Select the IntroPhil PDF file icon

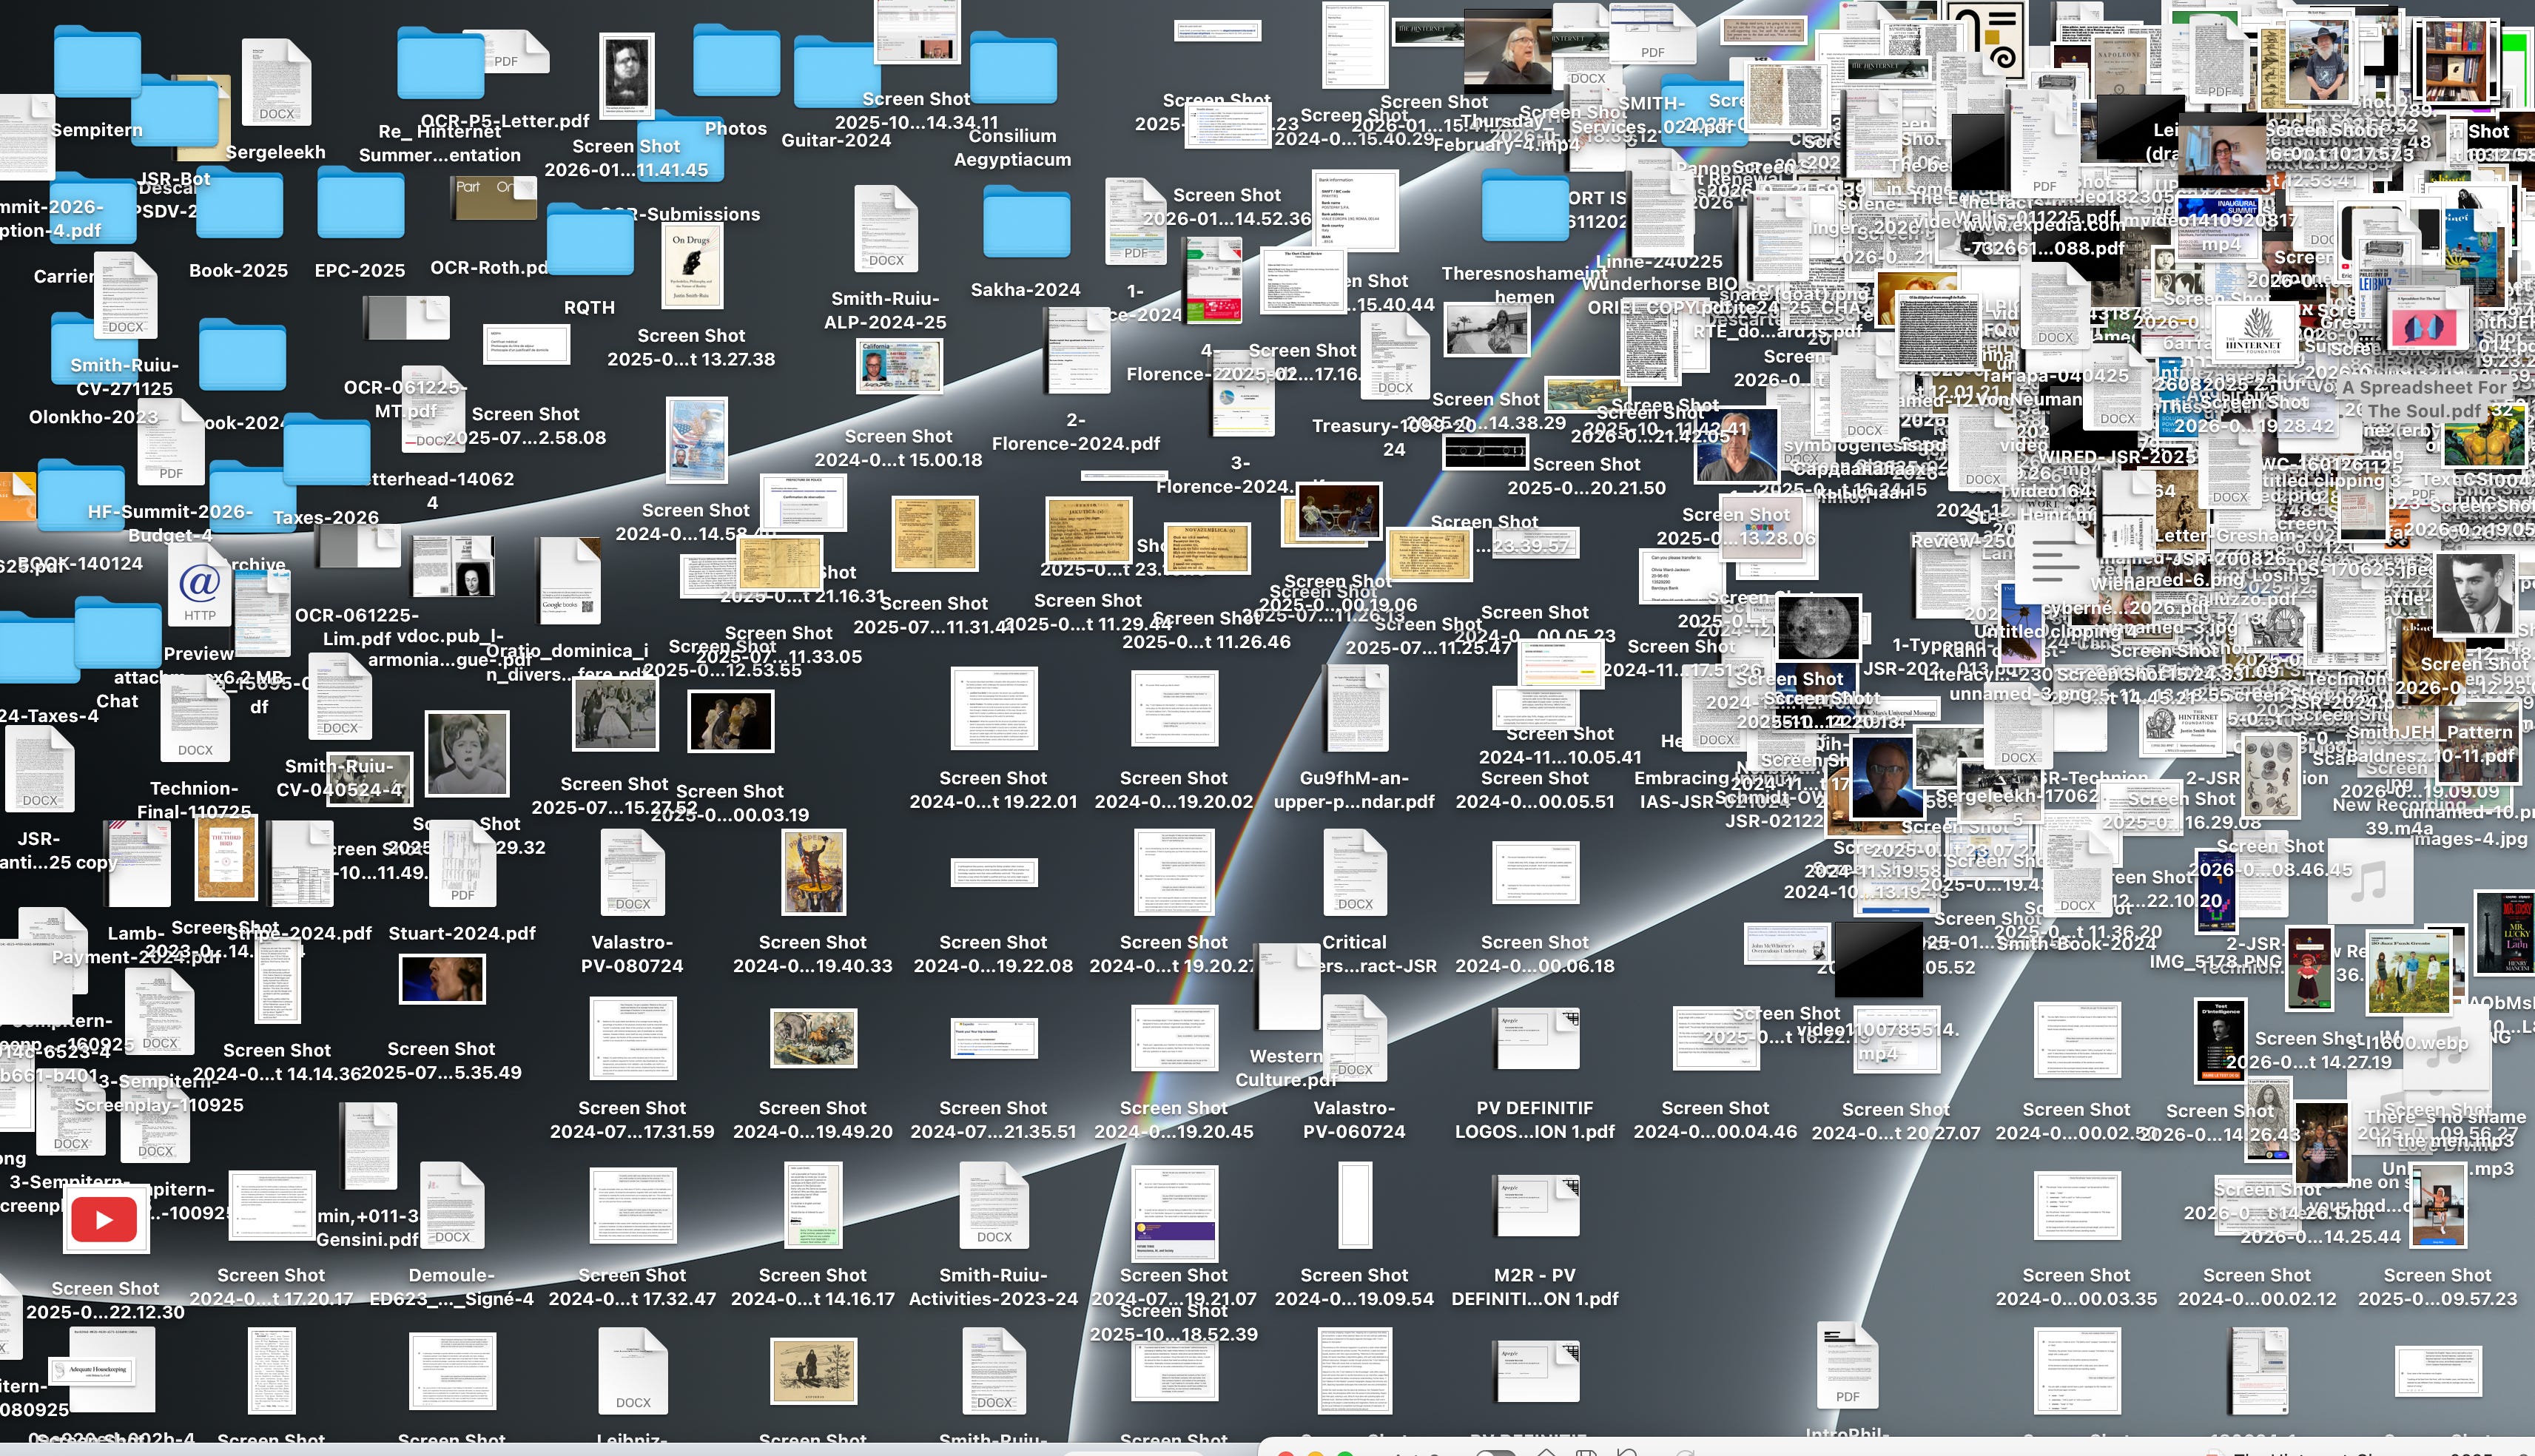[1847, 1366]
